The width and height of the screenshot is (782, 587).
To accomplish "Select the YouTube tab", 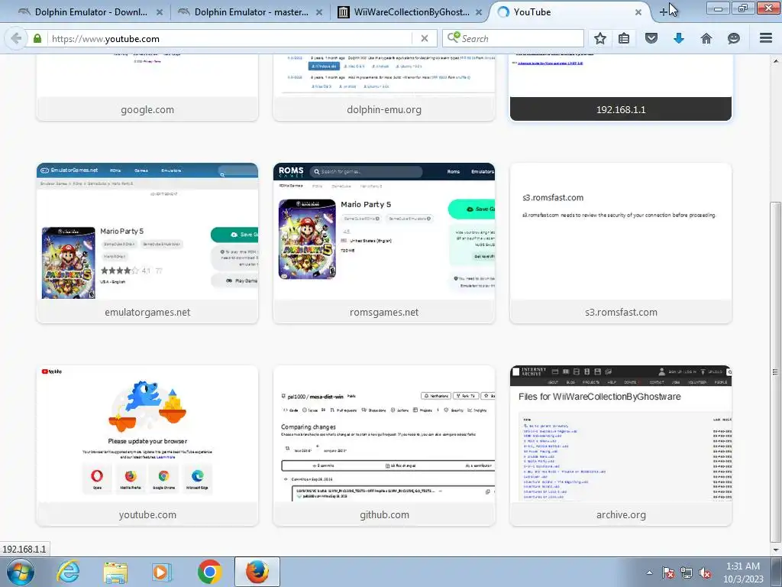I will pyautogui.click(x=570, y=12).
